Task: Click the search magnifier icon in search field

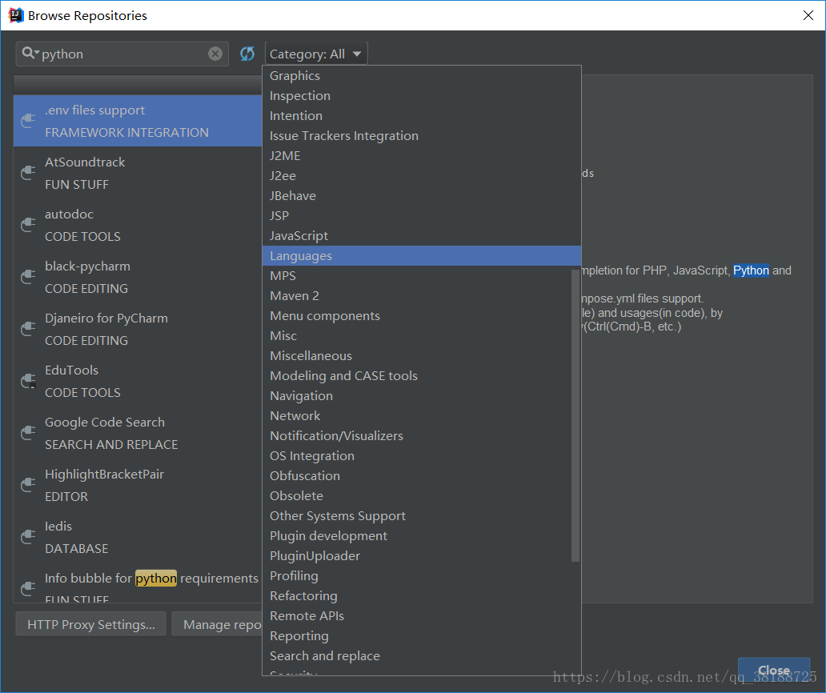Action: click(30, 53)
